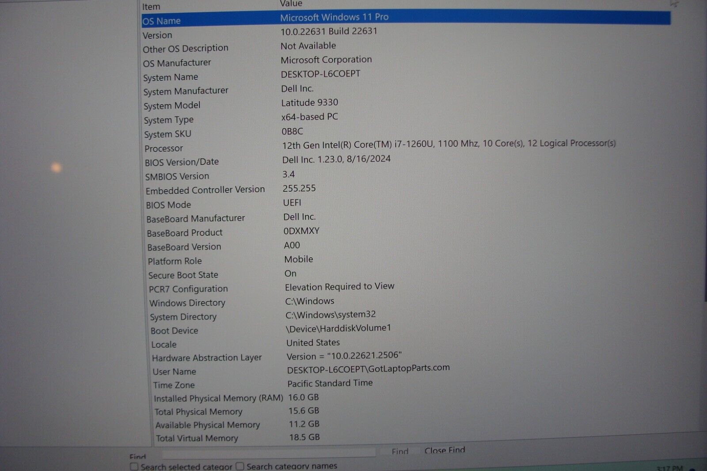Select the OS Name row

pos(406,19)
